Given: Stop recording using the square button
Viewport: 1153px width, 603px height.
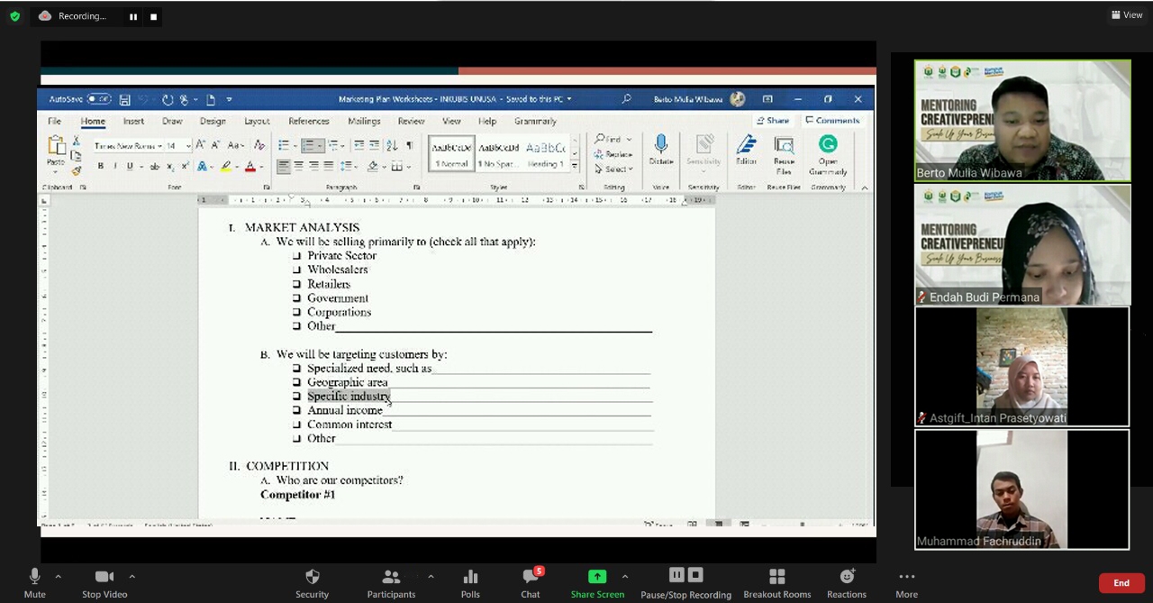Looking at the screenshot, I should coord(153,16).
